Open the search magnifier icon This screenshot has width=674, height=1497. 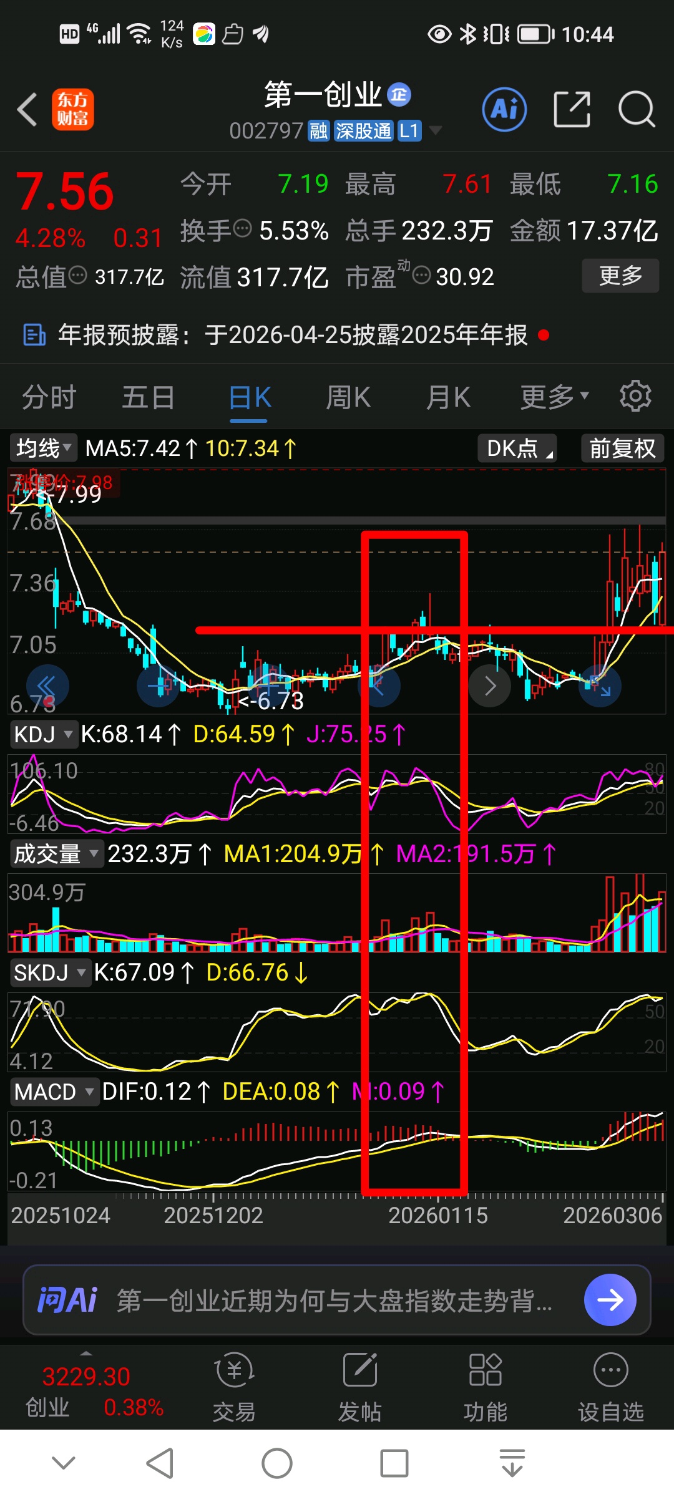637,110
